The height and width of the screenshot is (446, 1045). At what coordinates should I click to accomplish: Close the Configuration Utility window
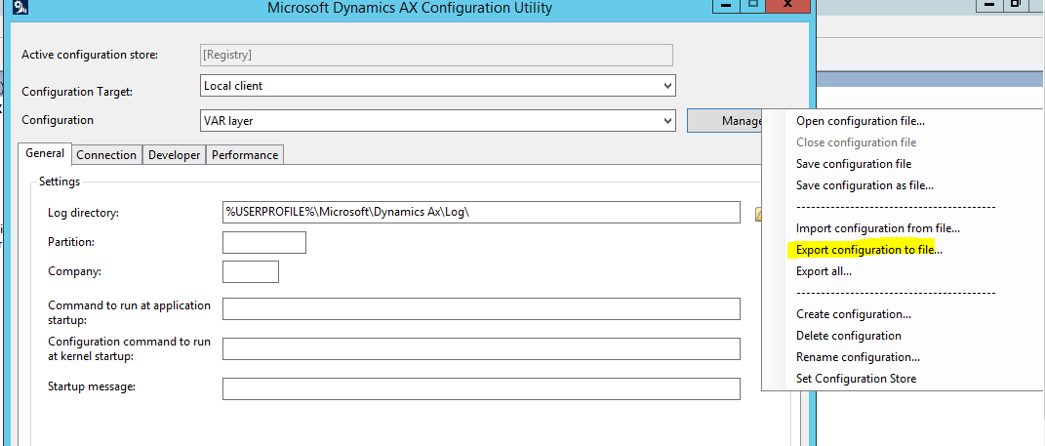[x=787, y=5]
